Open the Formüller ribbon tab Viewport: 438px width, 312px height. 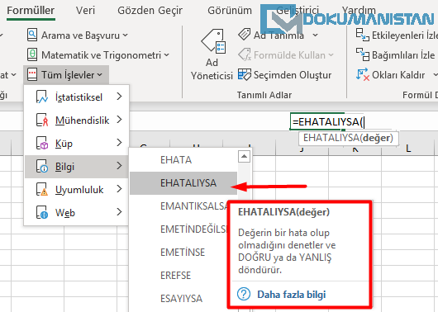[x=31, y=11]
